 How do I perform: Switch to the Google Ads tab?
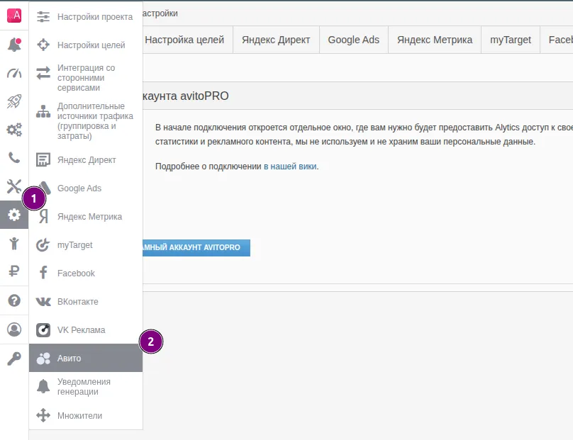point(354,40)
